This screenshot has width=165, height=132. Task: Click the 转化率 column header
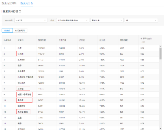(102, 40)
